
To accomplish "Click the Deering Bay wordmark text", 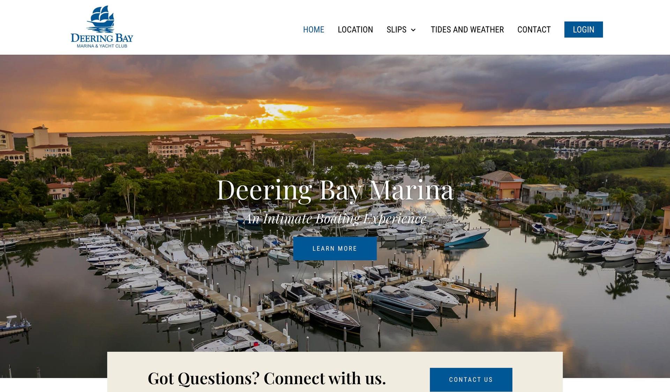I will coord(102,38).
